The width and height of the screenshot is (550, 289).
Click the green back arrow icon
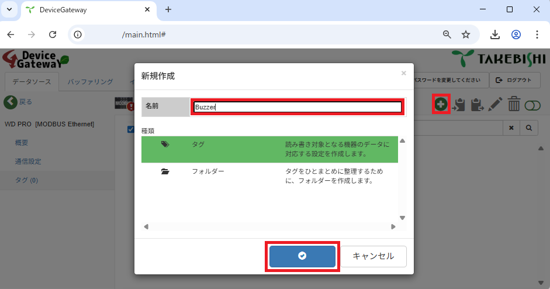tap(11, 102)
